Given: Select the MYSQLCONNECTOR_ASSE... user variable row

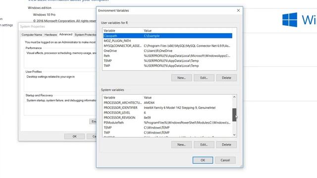Looking at the screenshot, I should pos(167,46).
